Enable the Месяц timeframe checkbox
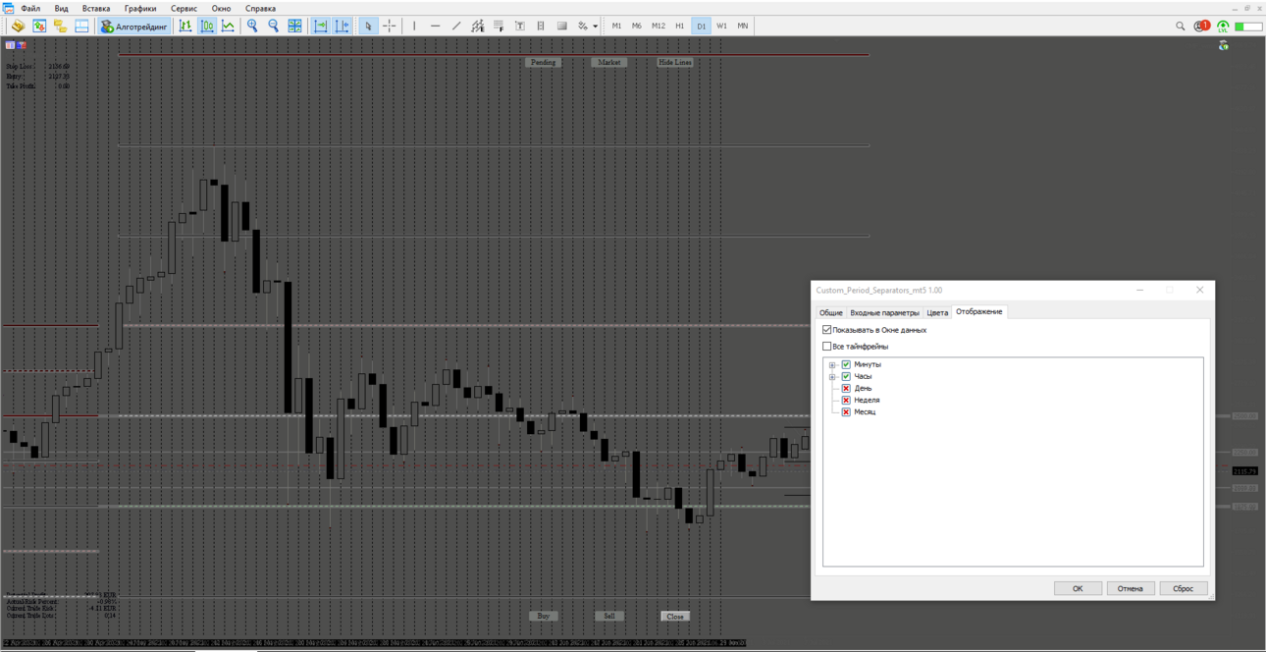 (x=846, y=411)
